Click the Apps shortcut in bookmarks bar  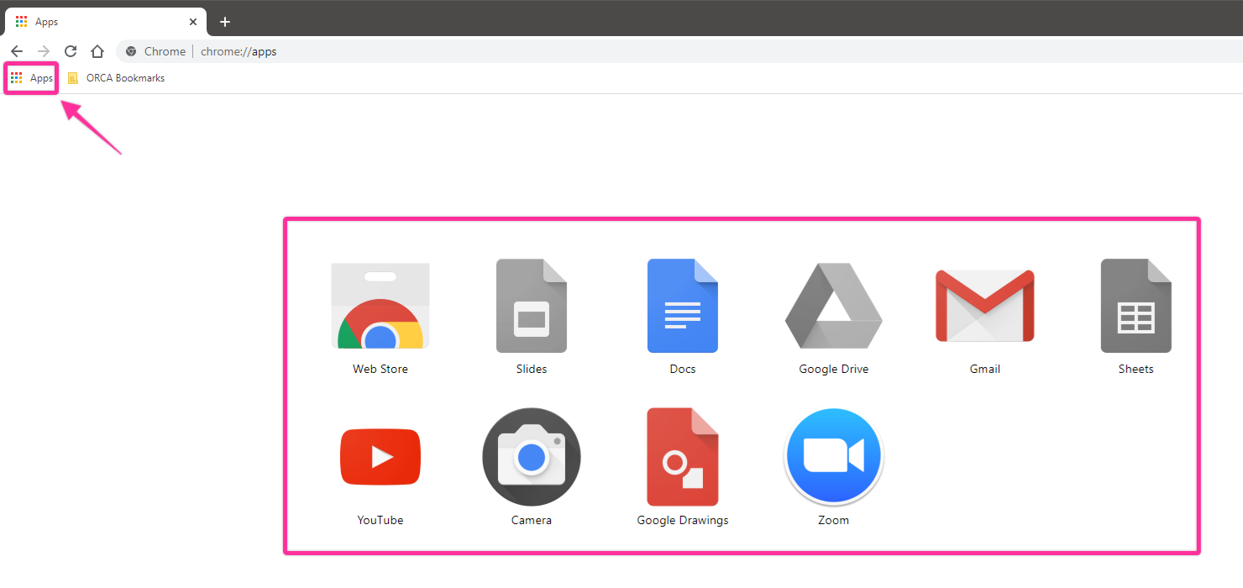point(32,78)
